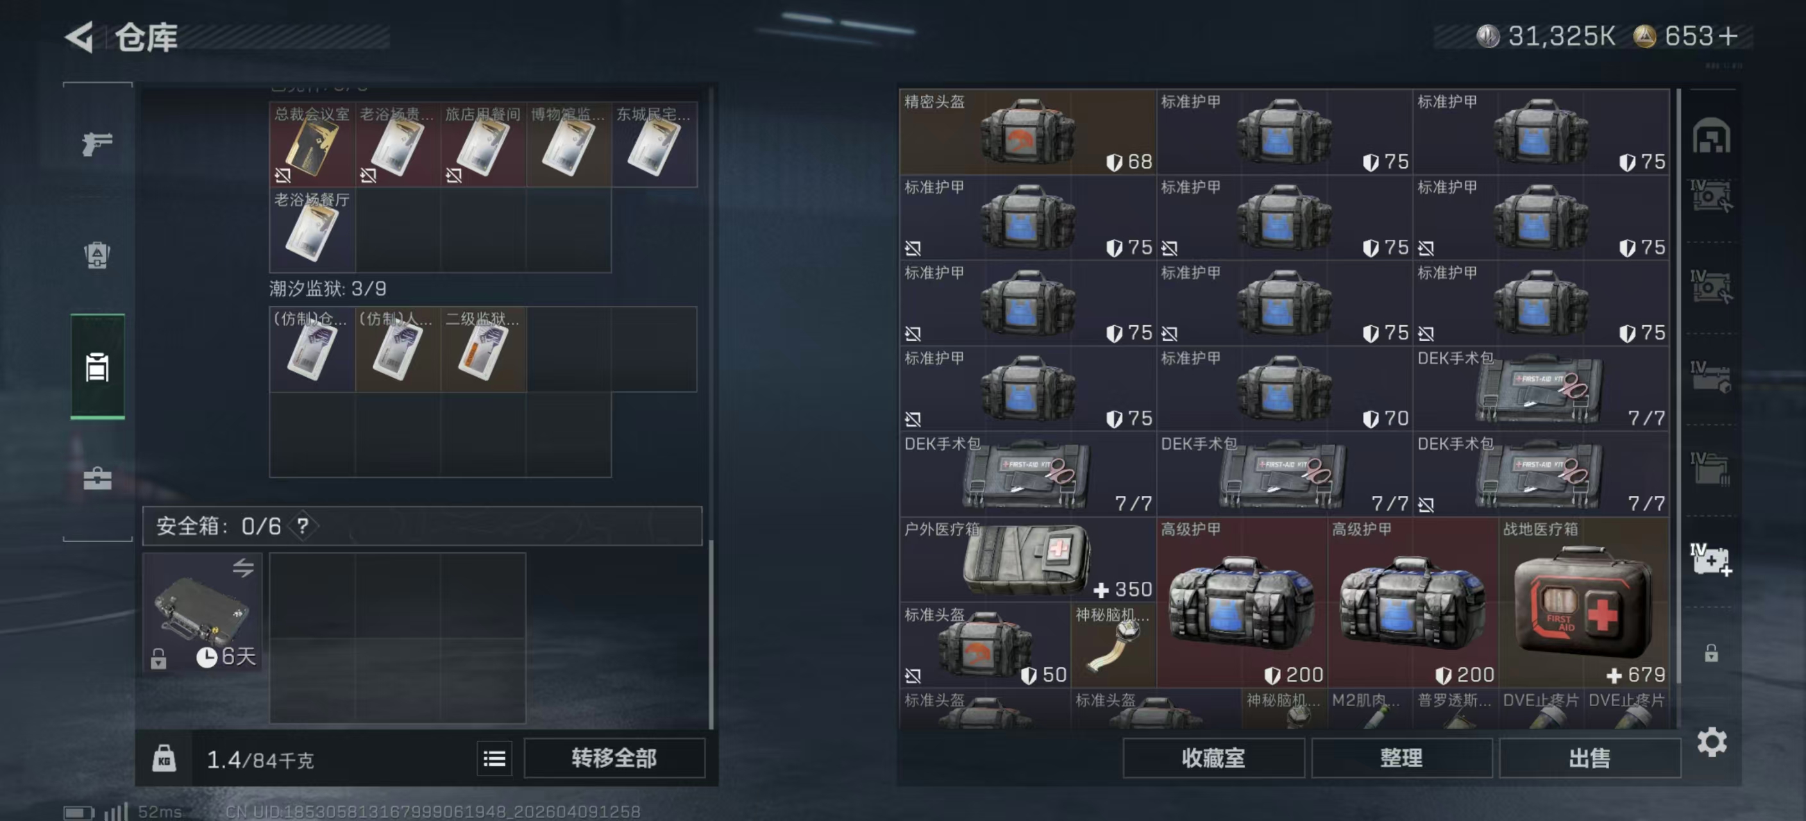The image size is (1806, 821).
Task: Select the helmet storage filter icon
Action: pyautogui.click(x=1711, y=135)
